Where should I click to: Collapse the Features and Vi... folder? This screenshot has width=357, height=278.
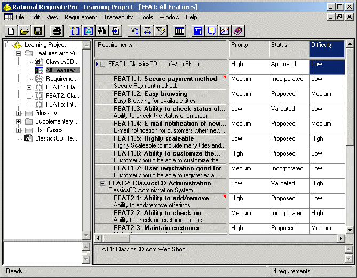click(x=19, y=53)
